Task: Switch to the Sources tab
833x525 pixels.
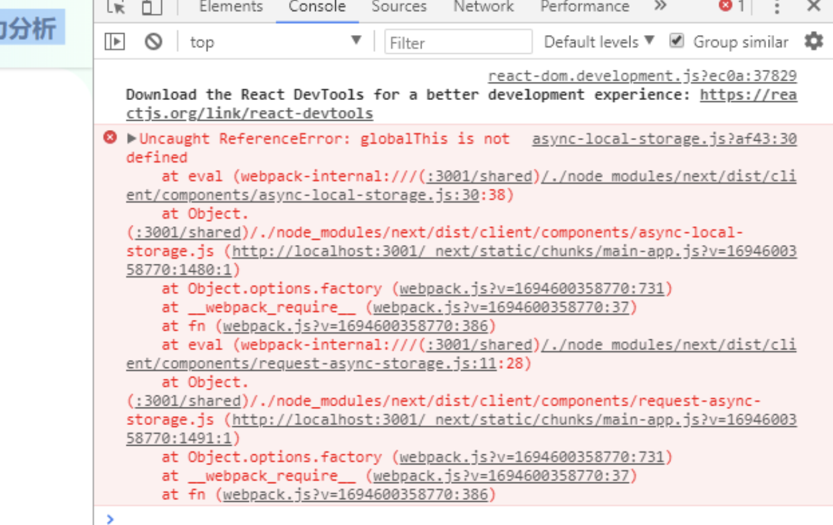Action: (x=399, y=7)
